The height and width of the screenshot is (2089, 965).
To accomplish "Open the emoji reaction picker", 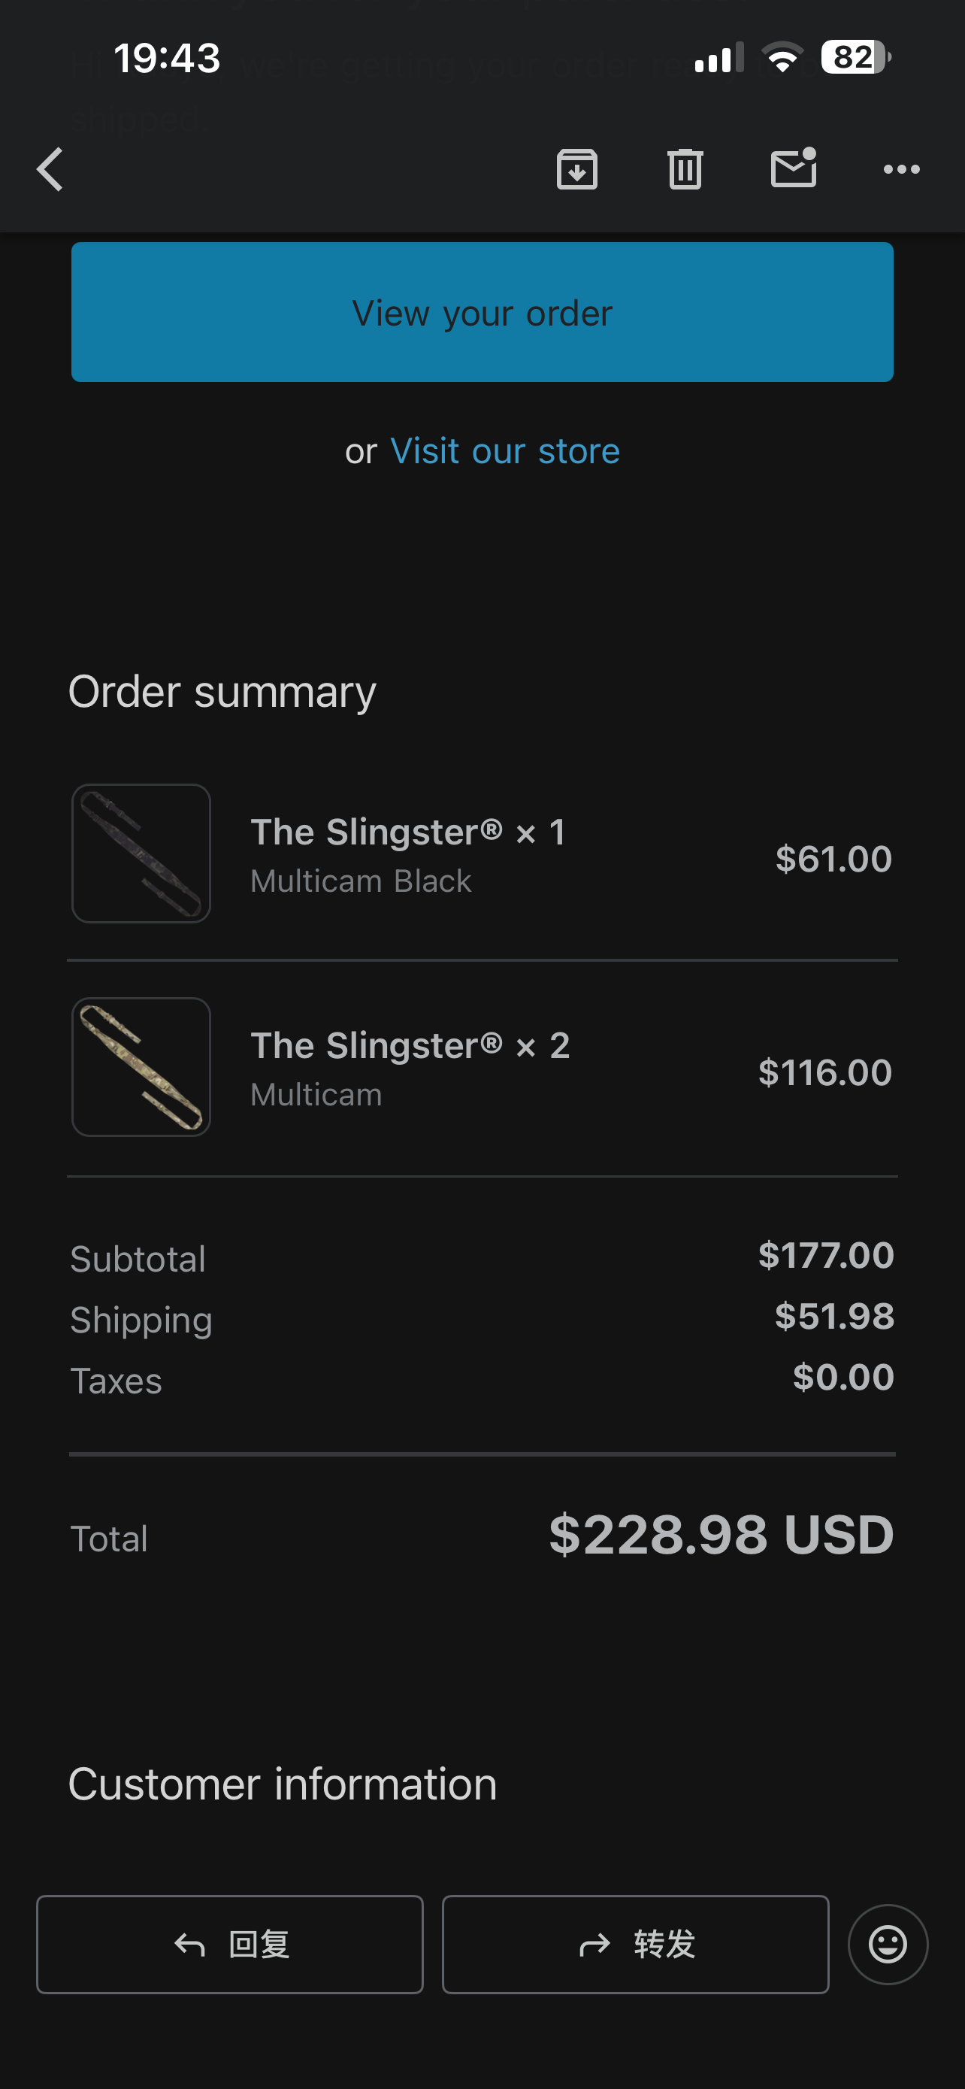I will point(888,1944).
